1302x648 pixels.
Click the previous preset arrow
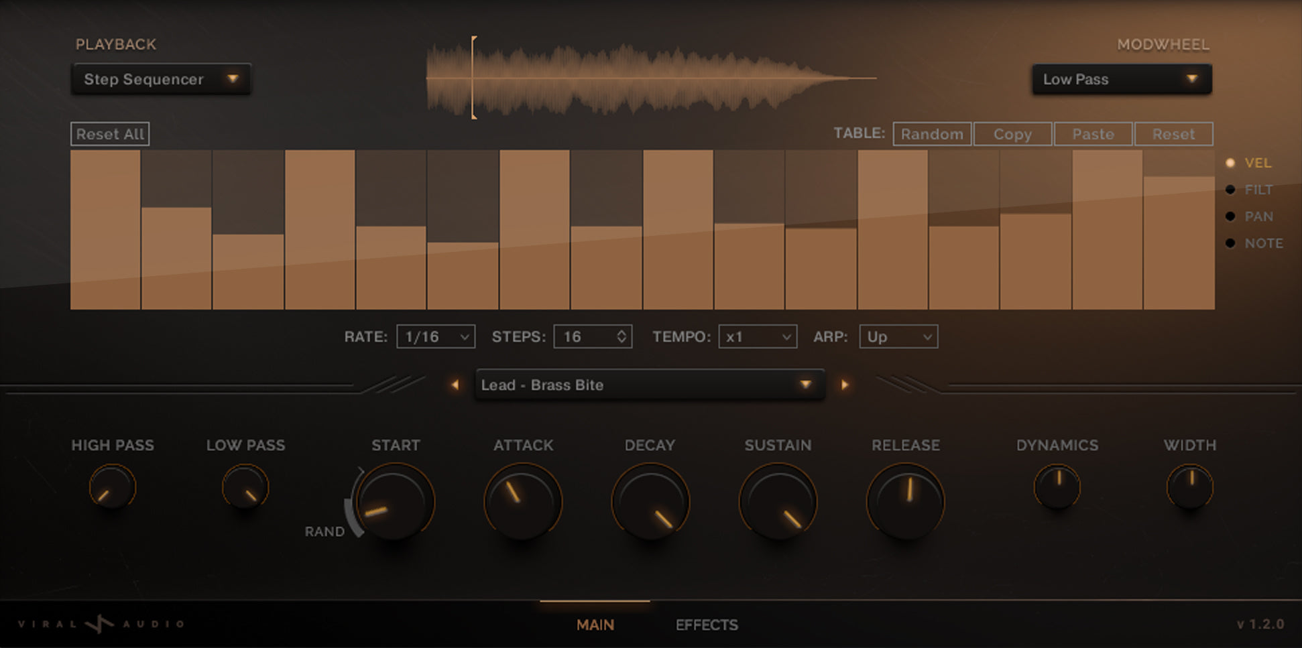pyautogui.click(x=455, y=385)
